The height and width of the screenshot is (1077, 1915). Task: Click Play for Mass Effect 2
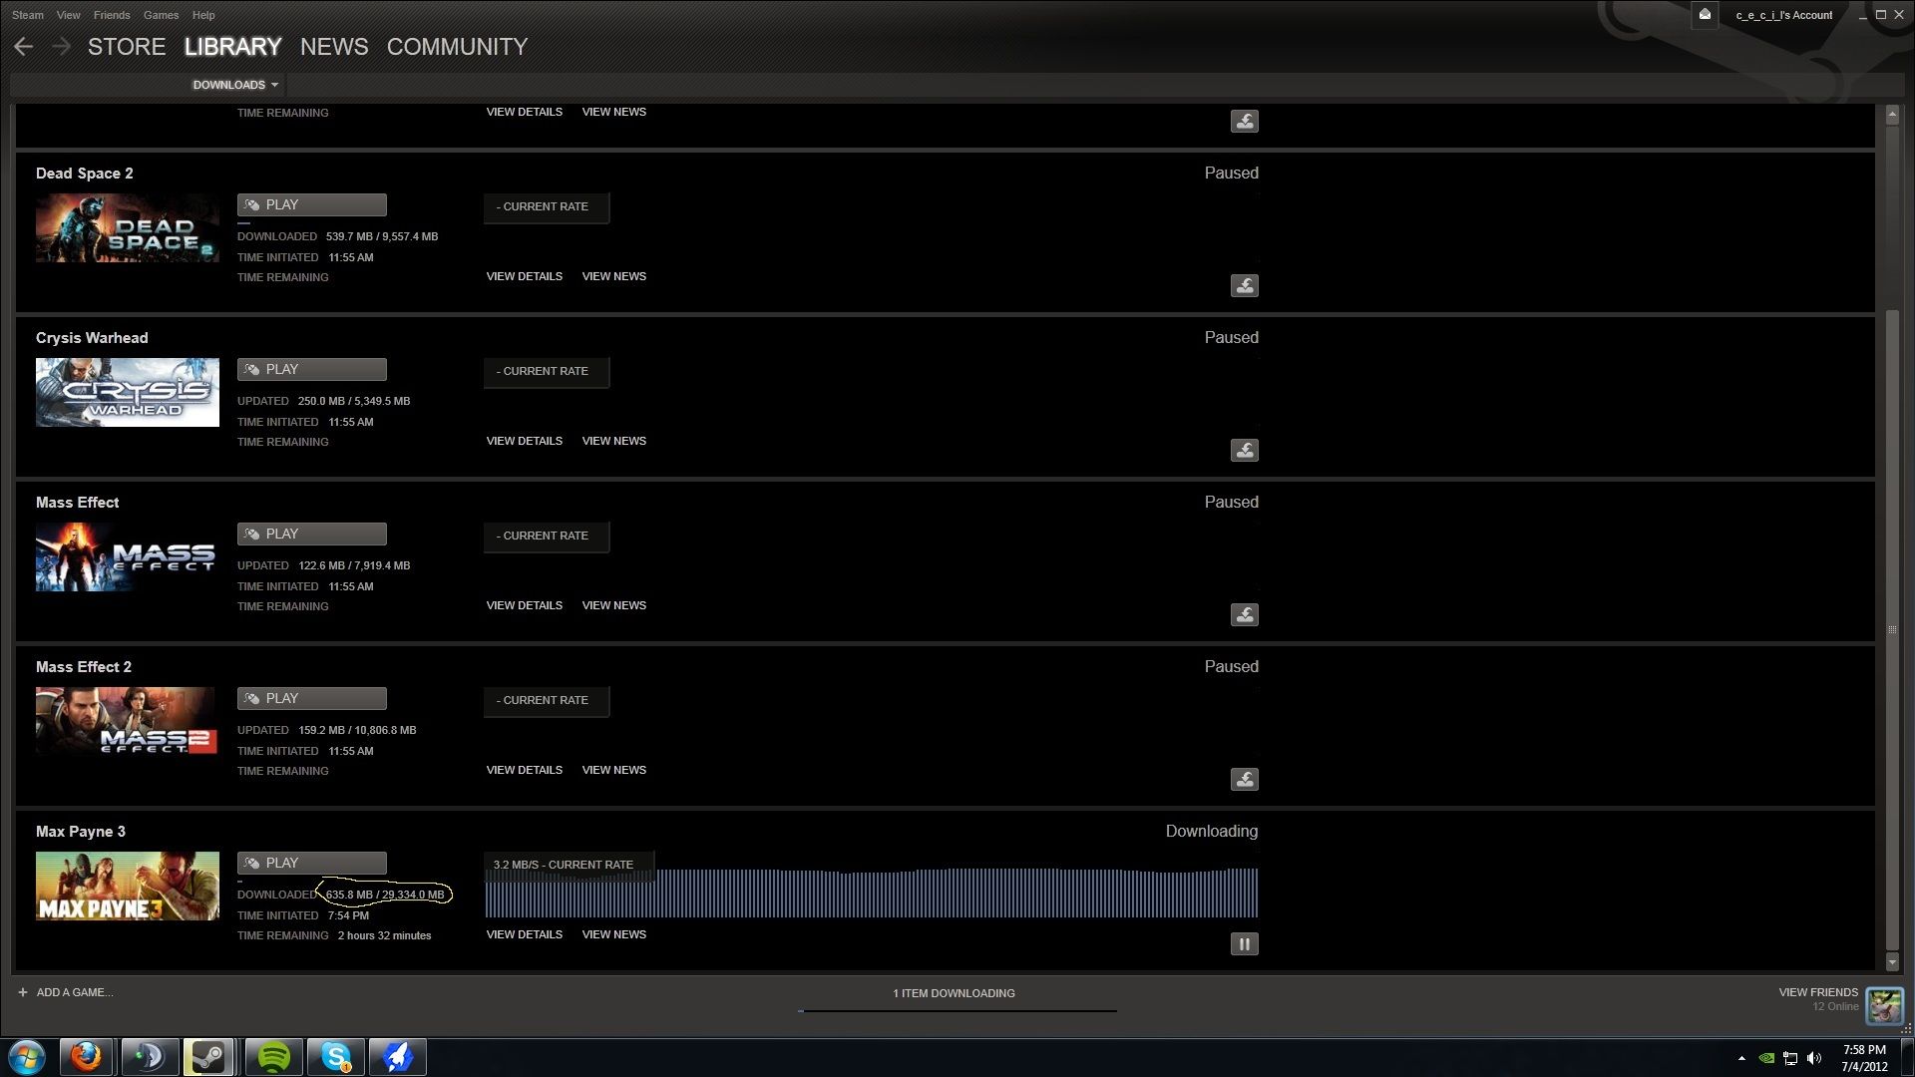(x=312, y=698)
